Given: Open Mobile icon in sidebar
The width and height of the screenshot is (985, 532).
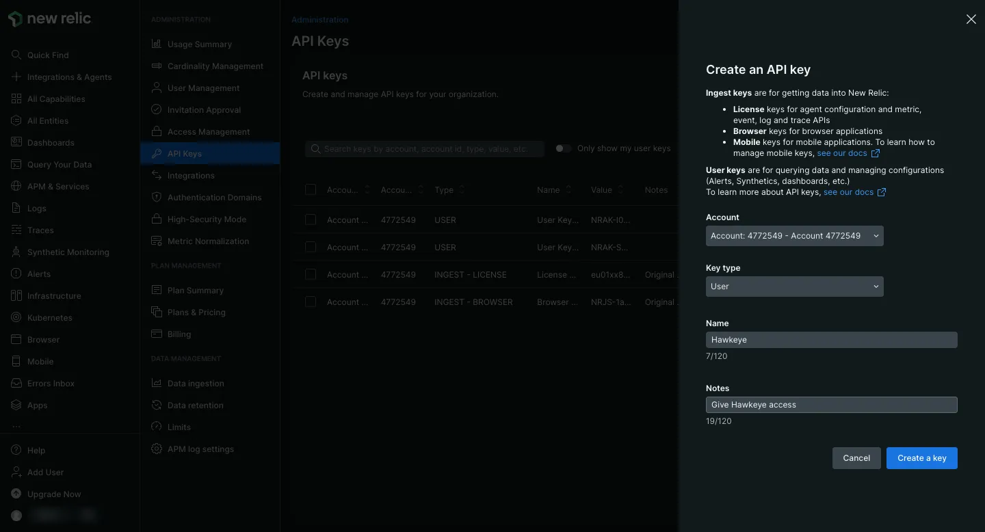Looking at the screenshot, I should point(16,362).
